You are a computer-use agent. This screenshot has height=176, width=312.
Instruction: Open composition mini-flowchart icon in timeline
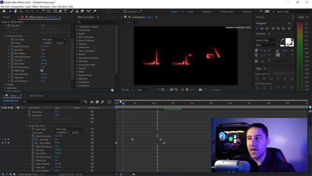[85, 102]
